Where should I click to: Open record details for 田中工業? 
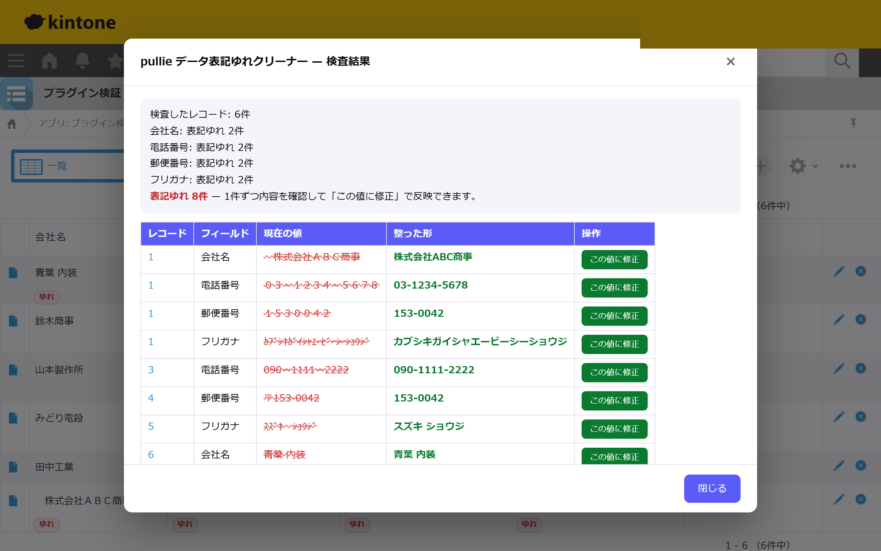click(13, 467)
